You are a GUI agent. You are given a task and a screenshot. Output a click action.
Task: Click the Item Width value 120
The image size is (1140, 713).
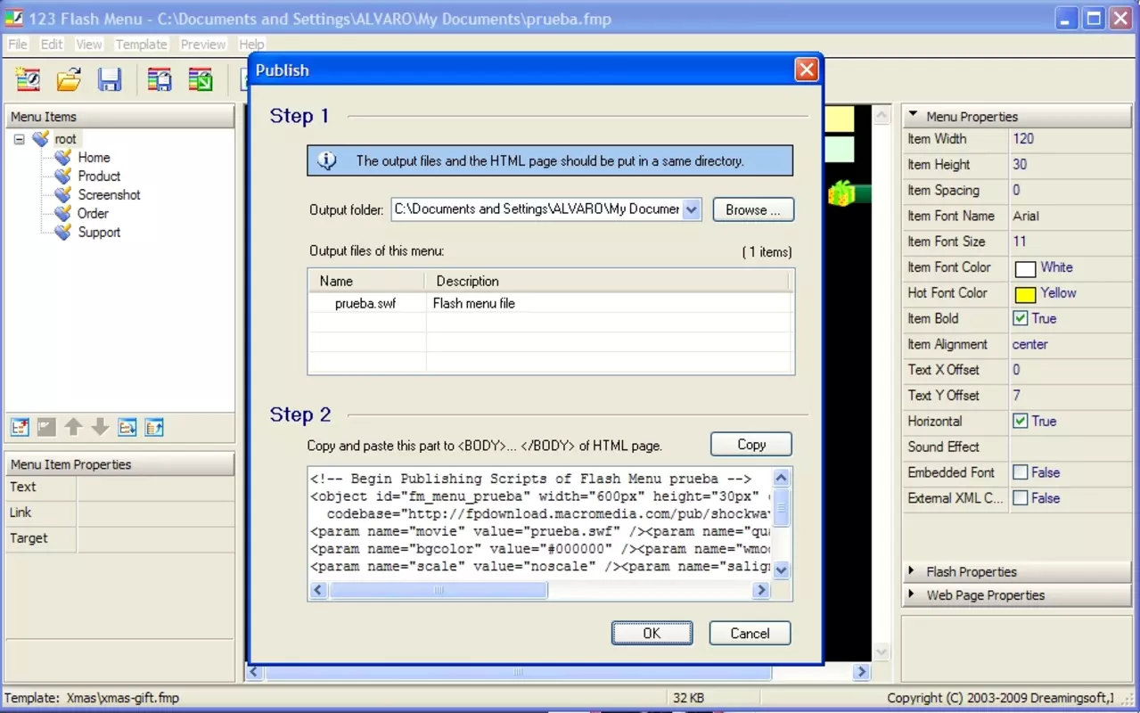pyautogui.click(x=1023, y=138)
